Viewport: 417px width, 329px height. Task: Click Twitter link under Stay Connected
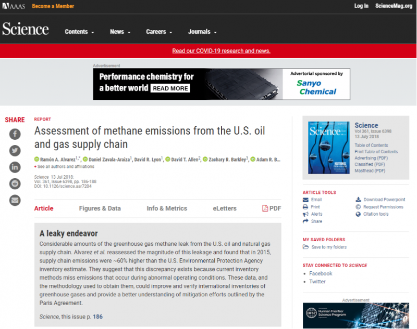point(317,282)
